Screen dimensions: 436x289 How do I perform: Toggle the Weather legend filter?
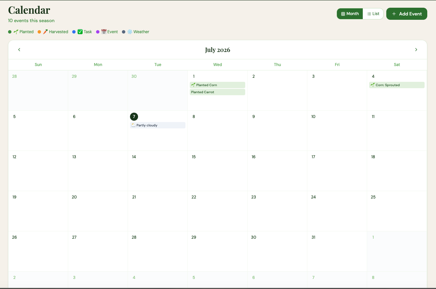click(135, 32)
